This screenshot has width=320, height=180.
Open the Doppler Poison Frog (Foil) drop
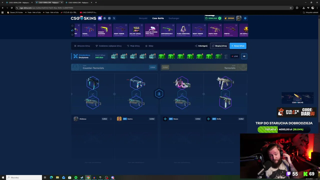pos(152,30)
